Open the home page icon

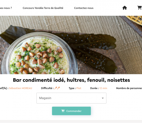click(x=125, y=8)
